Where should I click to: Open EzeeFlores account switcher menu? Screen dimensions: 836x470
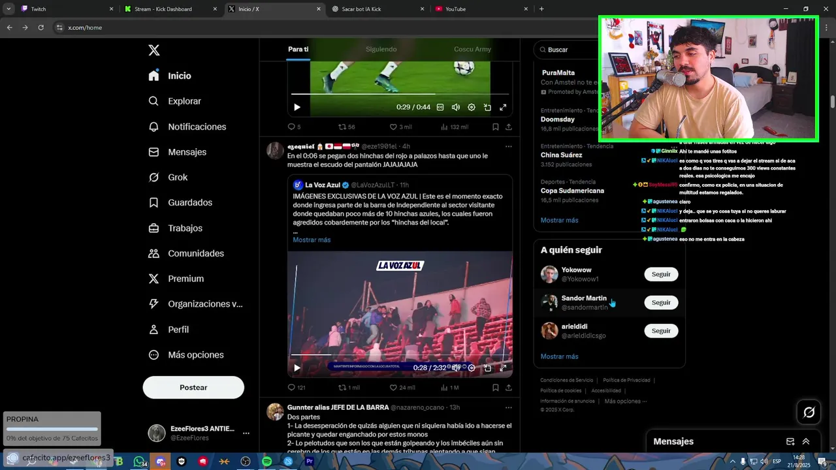click(x=199, y=433)
